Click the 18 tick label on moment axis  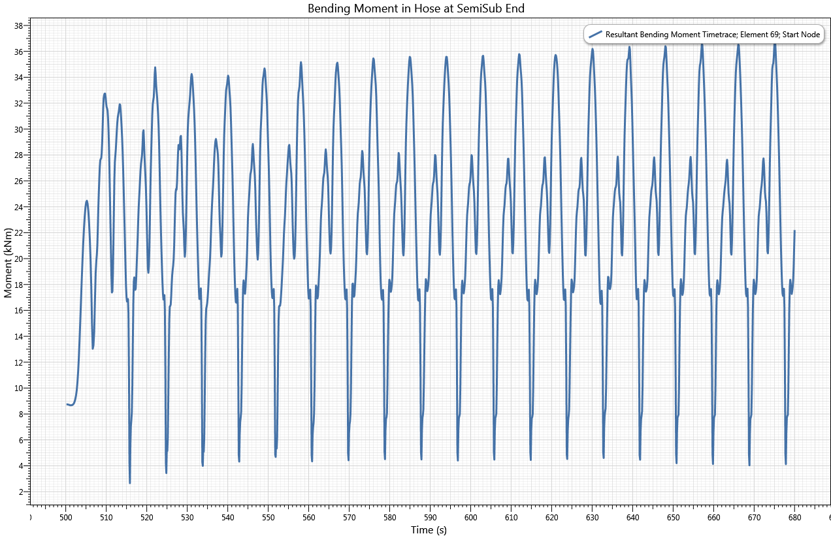click(20, 285)
